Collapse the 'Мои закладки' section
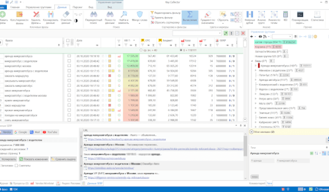The height and width of the screenshot is (192, 329). coord(251,132)
